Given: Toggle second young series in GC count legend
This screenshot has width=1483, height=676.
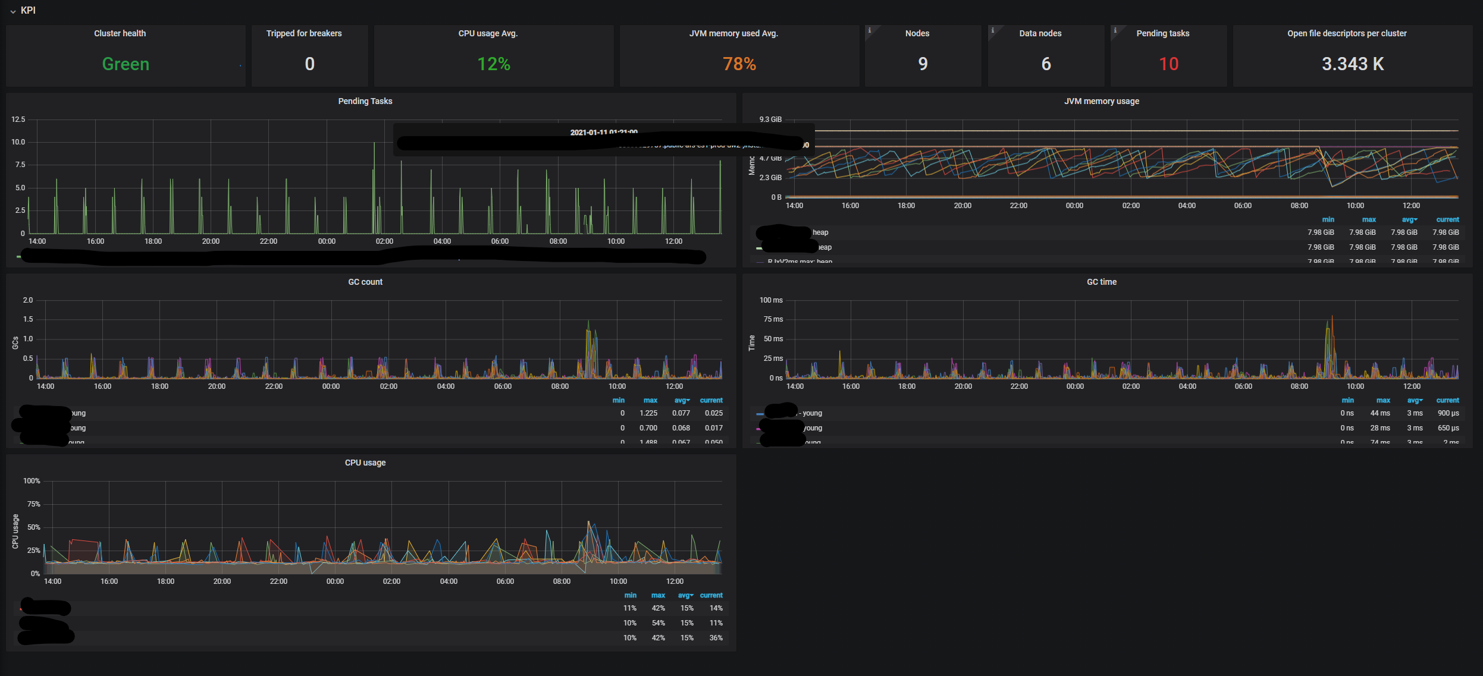Looking at the screenshot, I should 77,428.
